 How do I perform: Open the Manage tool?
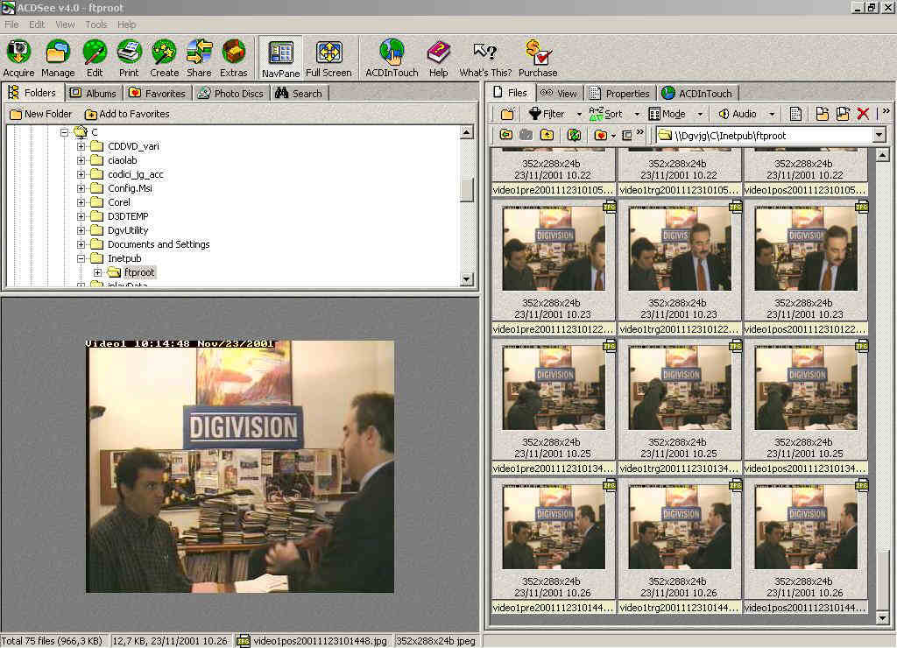coord(58,58)
